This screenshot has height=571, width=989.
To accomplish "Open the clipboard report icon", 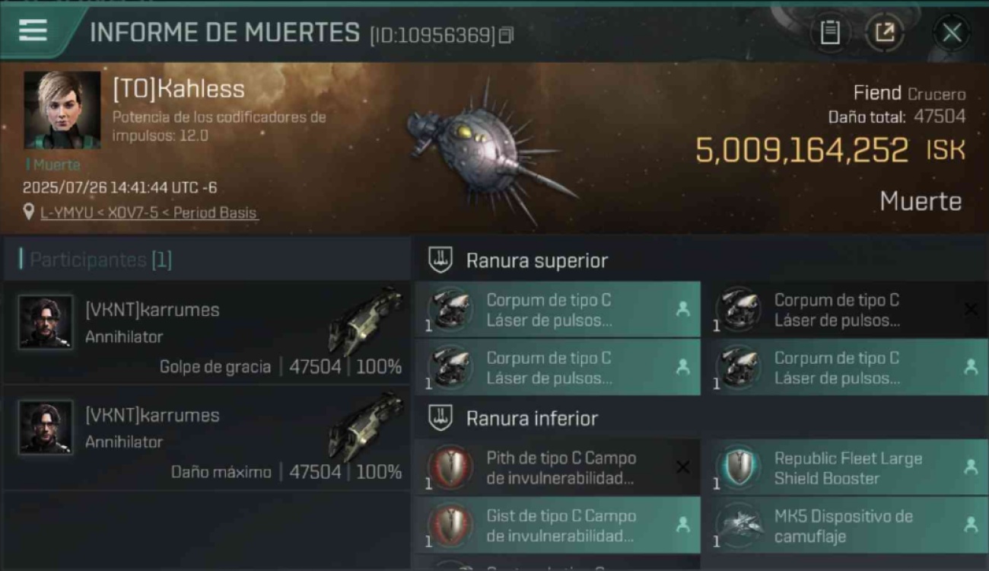I will [x=830, y=33].
